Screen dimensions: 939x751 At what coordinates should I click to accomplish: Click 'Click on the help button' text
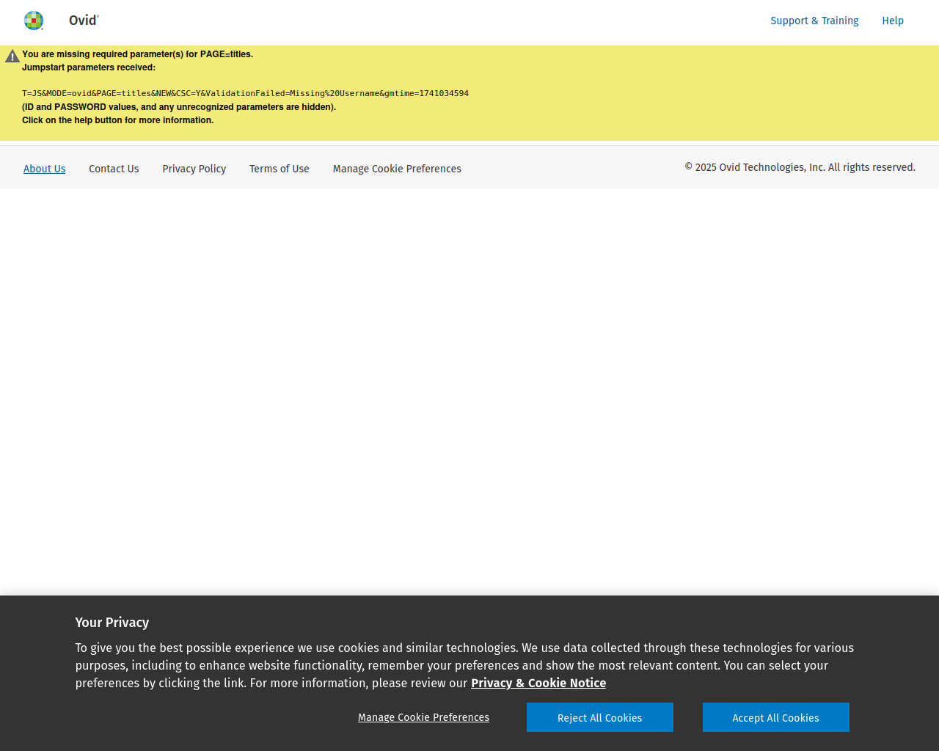117,120
